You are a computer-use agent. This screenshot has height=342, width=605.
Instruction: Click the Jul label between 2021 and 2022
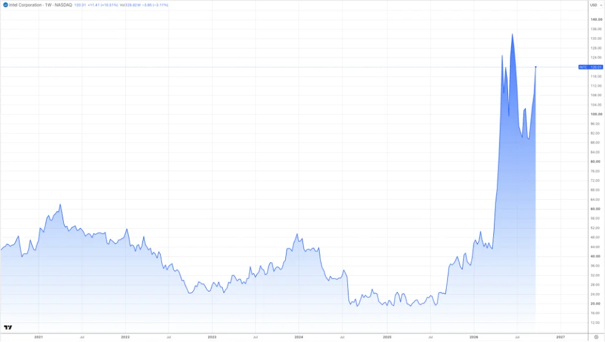click(x=82, y=337)
